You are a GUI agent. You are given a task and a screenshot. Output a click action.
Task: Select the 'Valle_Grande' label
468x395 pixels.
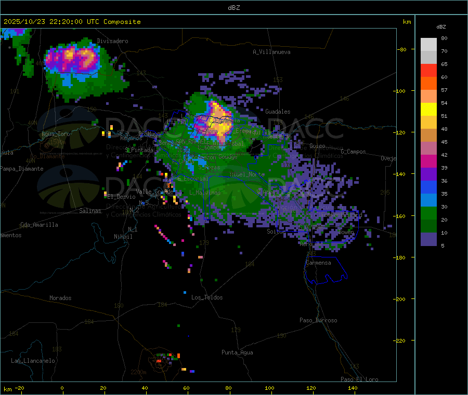(155, 191)
